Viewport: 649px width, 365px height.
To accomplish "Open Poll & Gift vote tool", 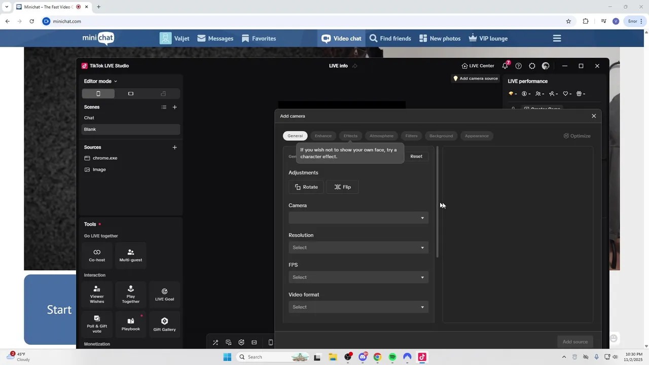I will (97, 324).
